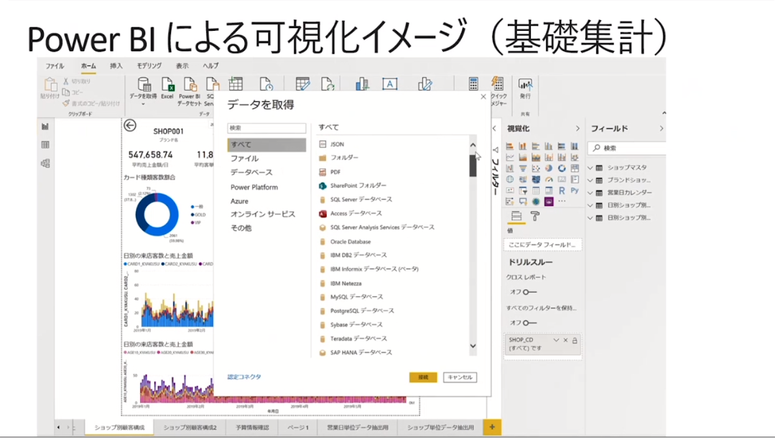The image size is (775, 440).
Task: Click the New Visual chart icon
Action: click(362, 84)
